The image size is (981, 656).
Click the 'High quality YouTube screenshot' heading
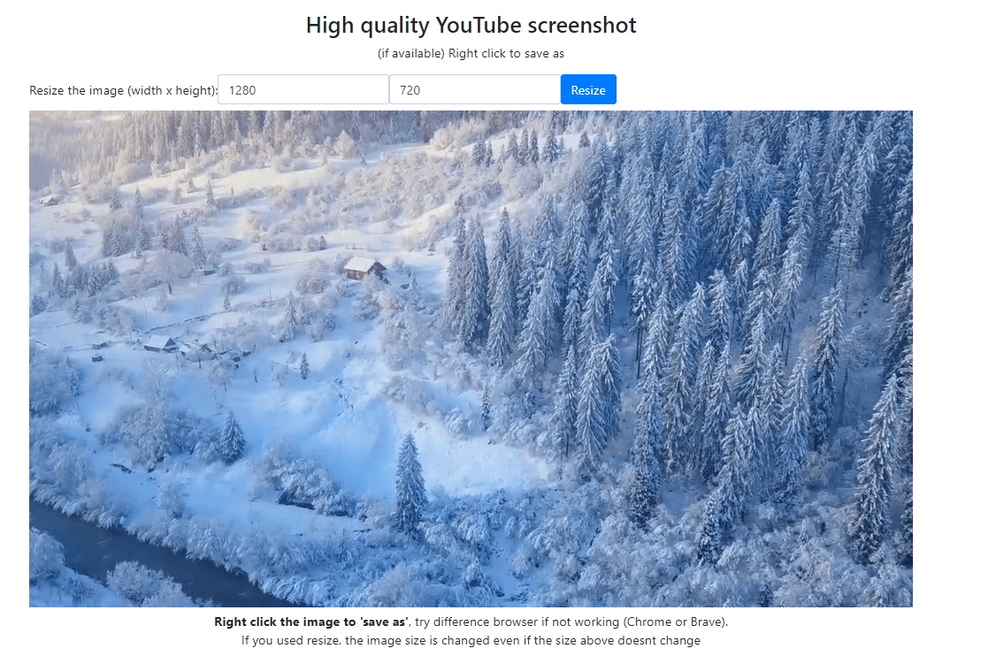point(471,25)
